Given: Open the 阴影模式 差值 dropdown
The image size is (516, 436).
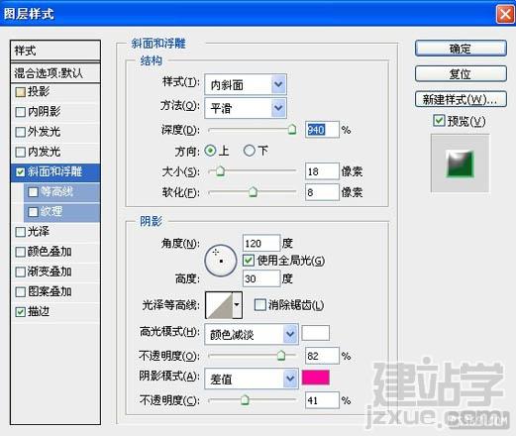Looking at the screenshot, I should [252, 379].
